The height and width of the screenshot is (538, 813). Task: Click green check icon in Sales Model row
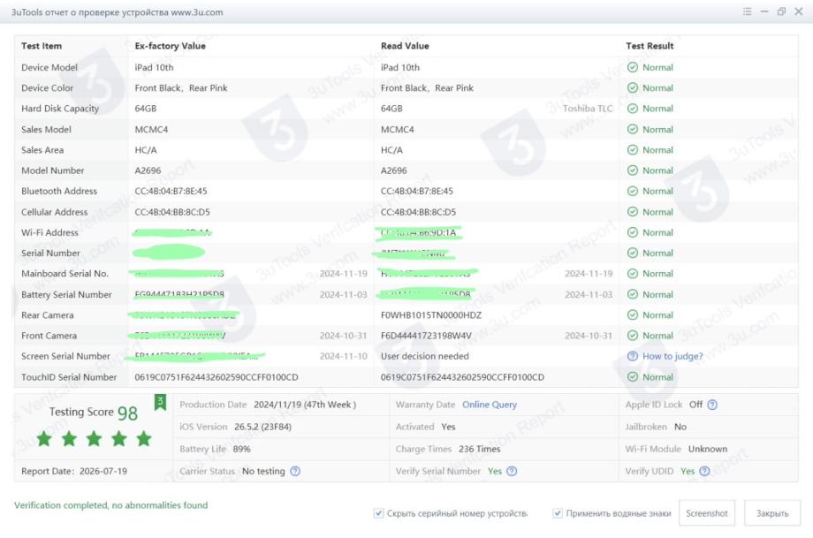633,130
